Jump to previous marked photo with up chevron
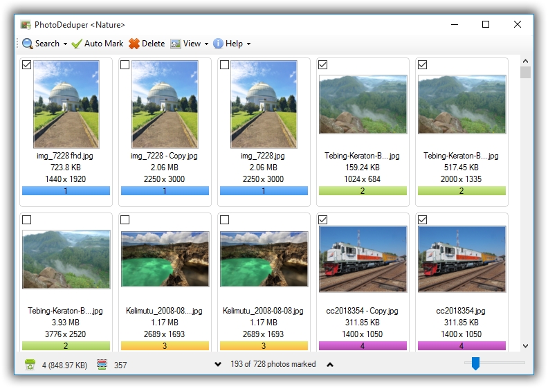Screen dimensions: 548x389 tap(330, 365)
